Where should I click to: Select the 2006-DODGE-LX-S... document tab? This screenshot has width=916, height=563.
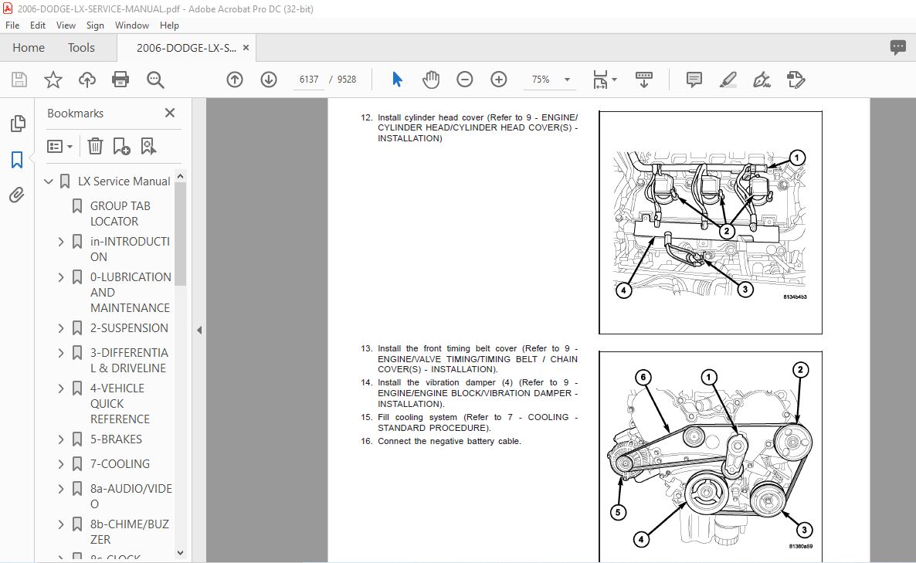[x=186, y=48]
